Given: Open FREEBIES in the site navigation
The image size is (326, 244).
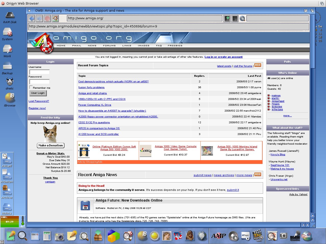Looking at the screenshot, I should 175,46.
